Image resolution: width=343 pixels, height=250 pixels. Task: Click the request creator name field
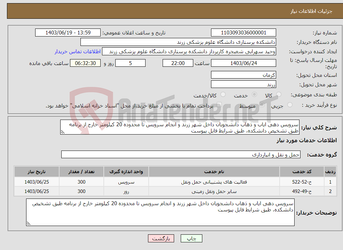pyautogui.click(x=189, y=51)
